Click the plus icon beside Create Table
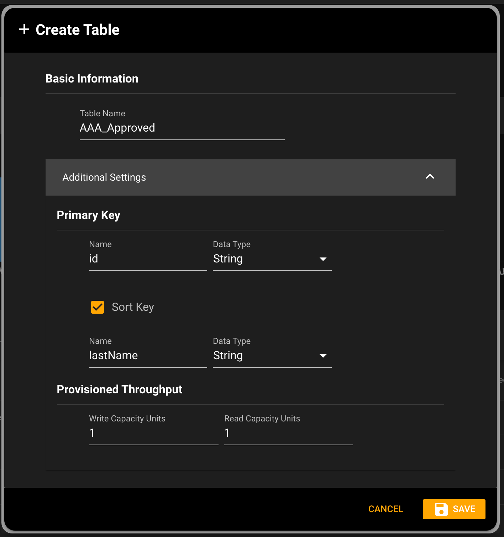This screenshot has height=537, width=504. coord(24,29)
